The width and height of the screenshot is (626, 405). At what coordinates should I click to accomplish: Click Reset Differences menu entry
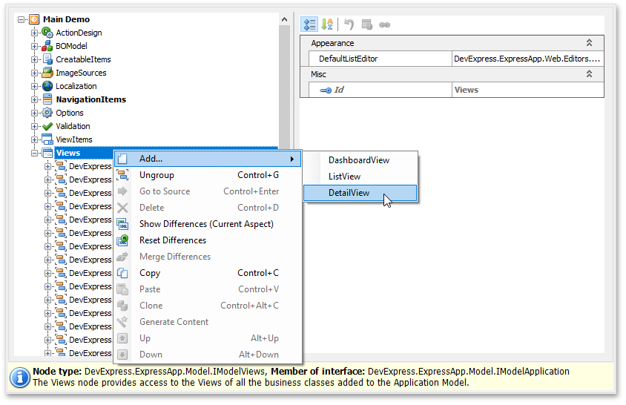click(173, 240)
